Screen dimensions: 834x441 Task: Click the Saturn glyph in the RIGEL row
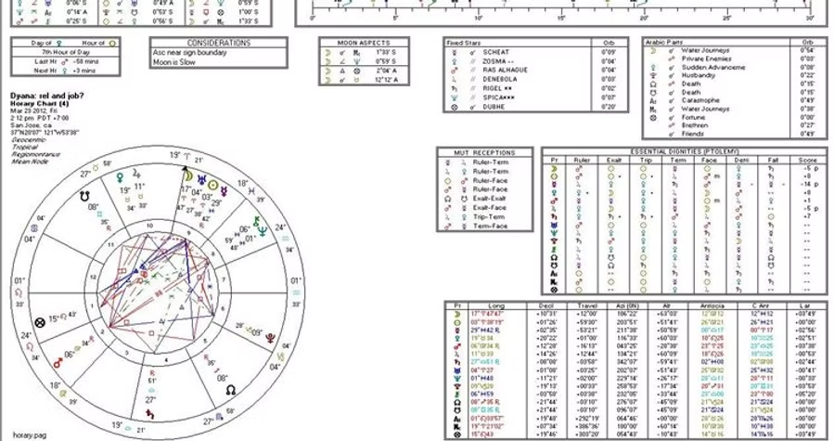[455, 88]
